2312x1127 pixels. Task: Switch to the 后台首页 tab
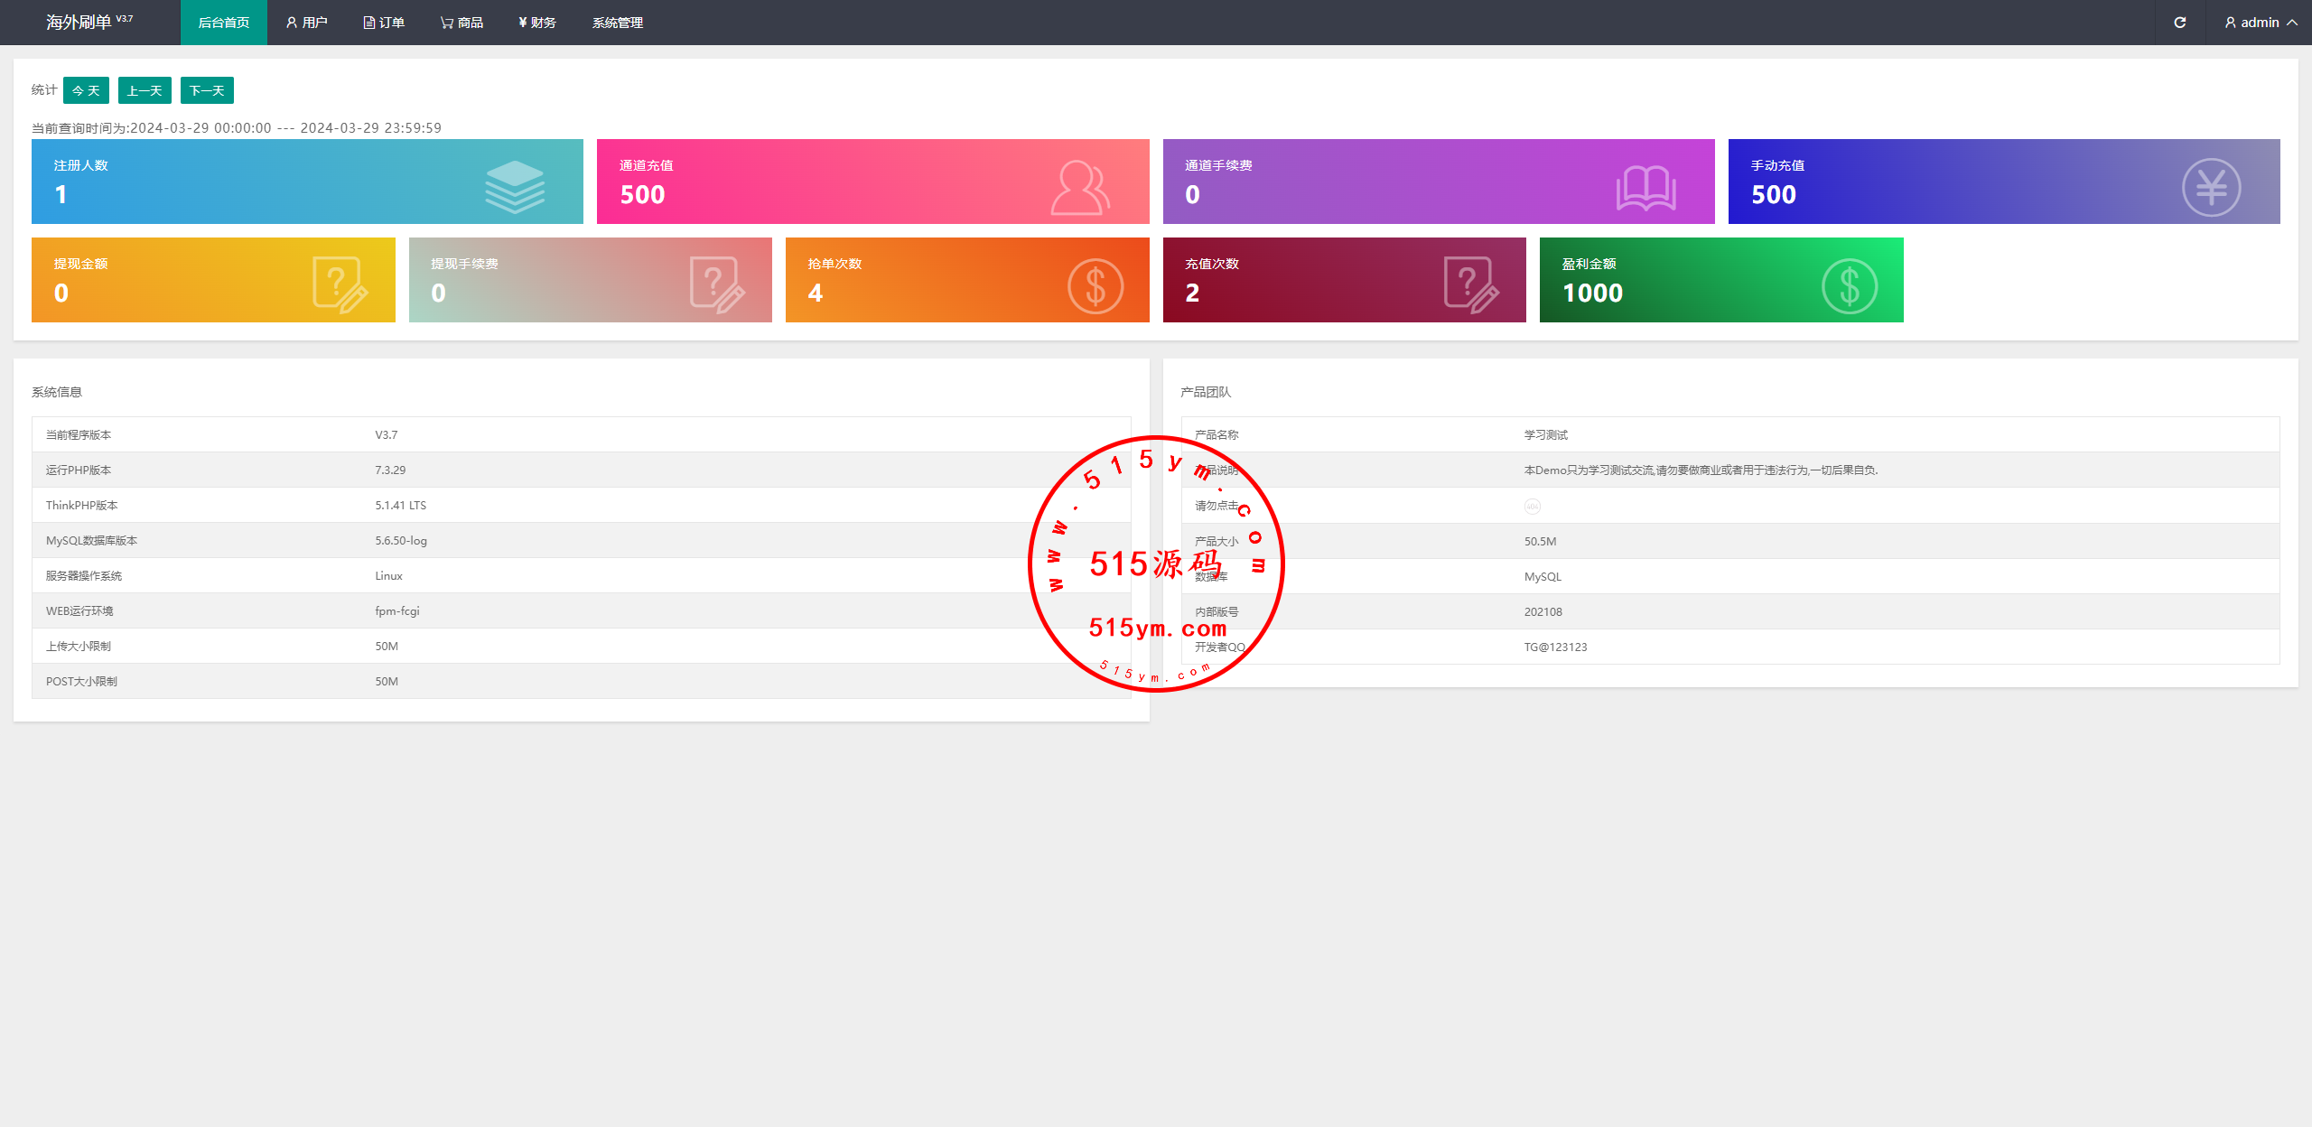click(224, 23)
